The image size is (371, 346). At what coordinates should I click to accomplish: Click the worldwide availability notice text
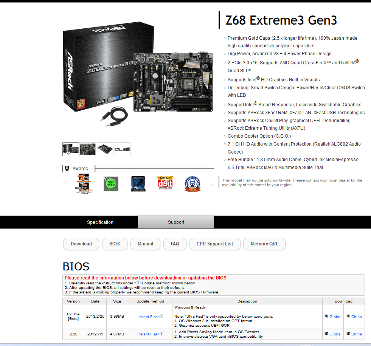pyautogui.click(x=292, y=182)
